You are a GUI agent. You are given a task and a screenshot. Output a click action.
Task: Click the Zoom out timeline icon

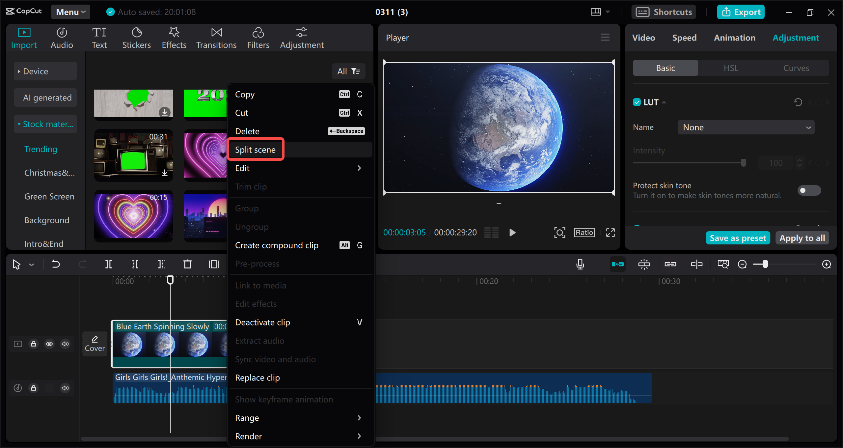click(x=742, y=264)
